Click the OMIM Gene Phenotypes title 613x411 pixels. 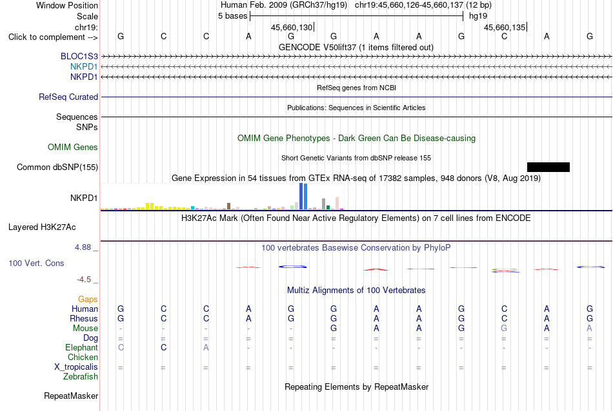(356, 138)
